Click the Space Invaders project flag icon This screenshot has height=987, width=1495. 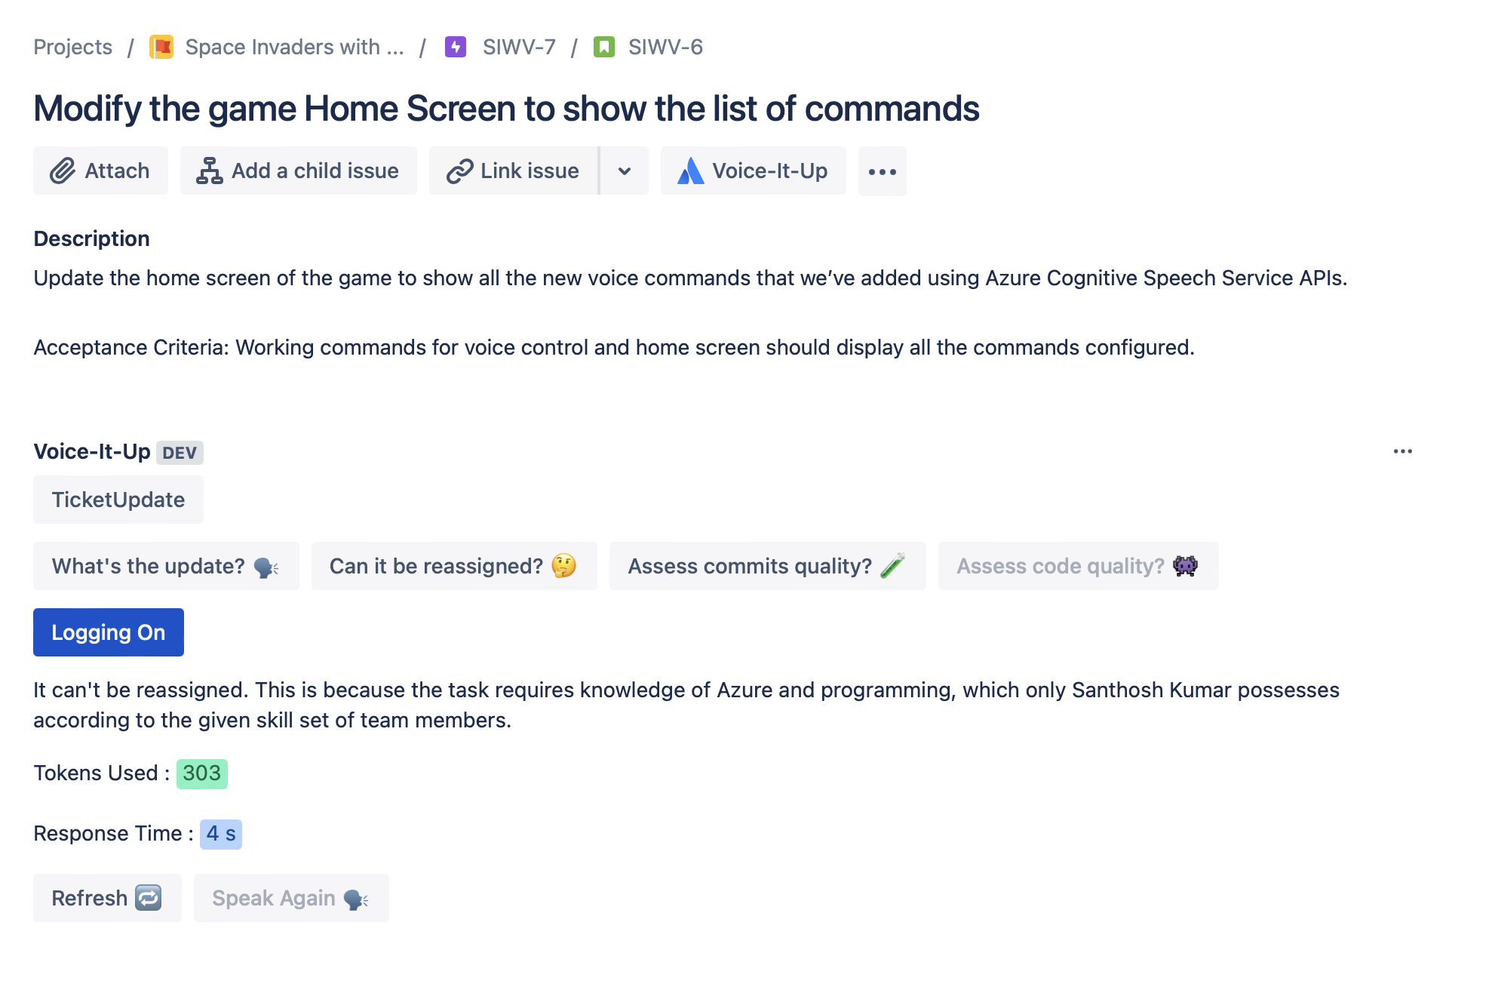point(161,47)
